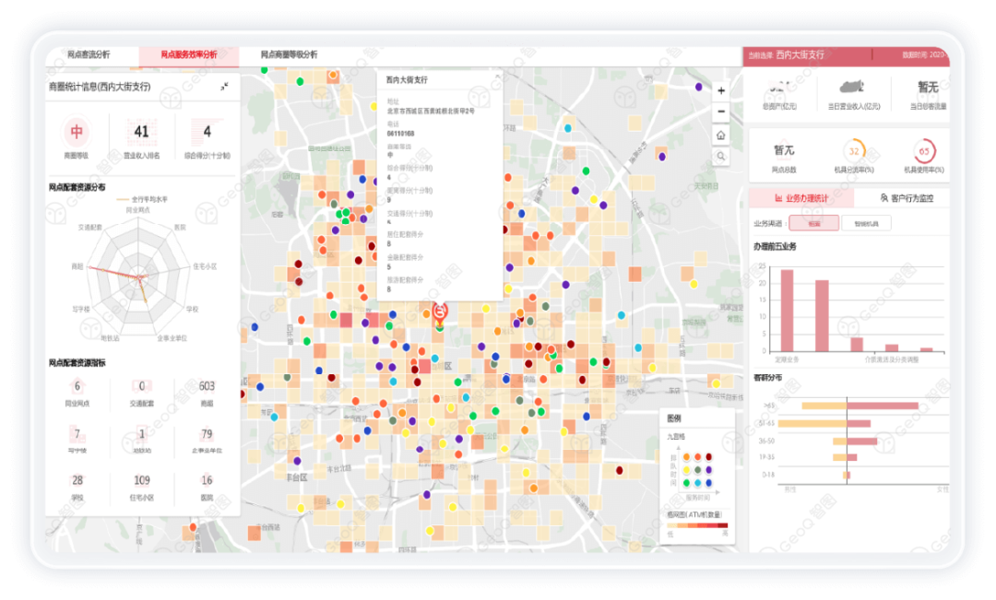
Task: Select the 智能机具 business channel option
Action: [x=866, y=223]
